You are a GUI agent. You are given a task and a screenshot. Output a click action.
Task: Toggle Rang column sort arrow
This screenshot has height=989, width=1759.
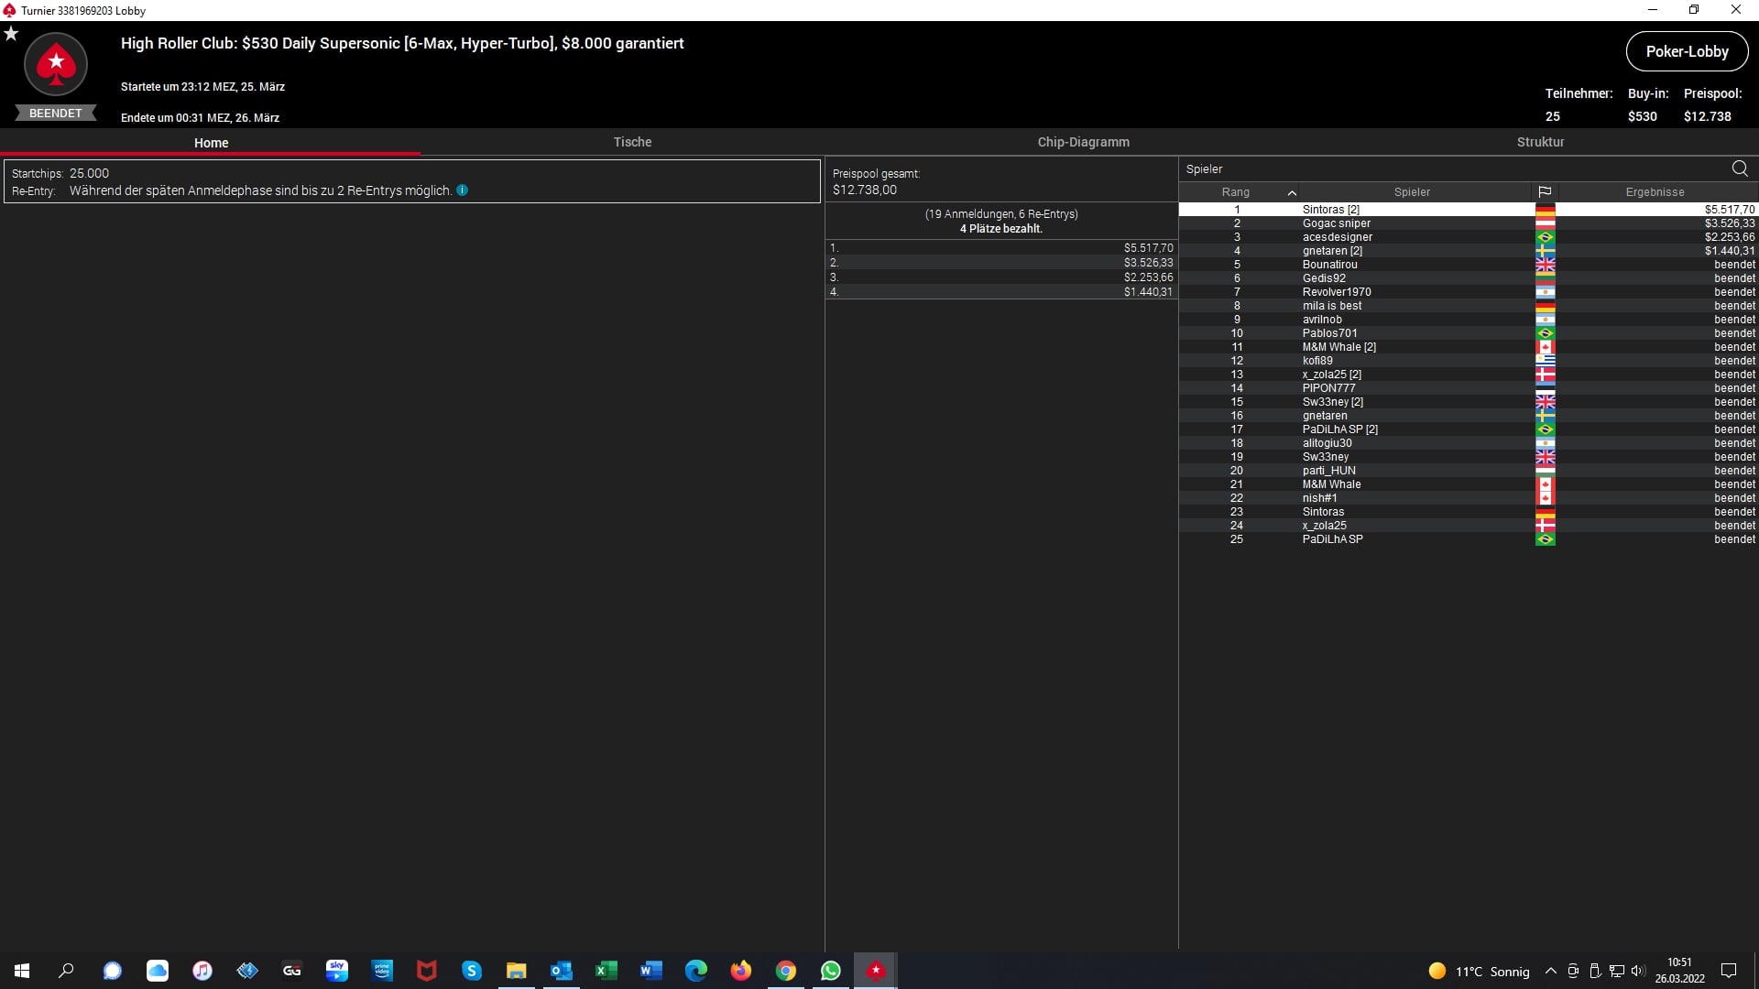1292,192
